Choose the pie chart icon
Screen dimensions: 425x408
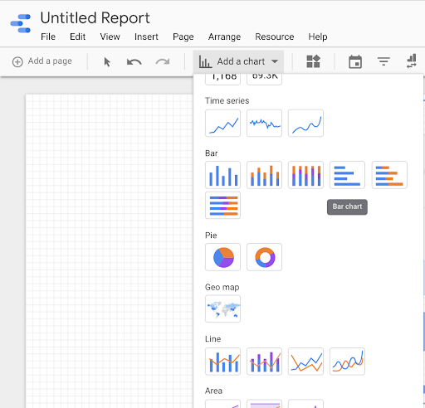(222, 257)
